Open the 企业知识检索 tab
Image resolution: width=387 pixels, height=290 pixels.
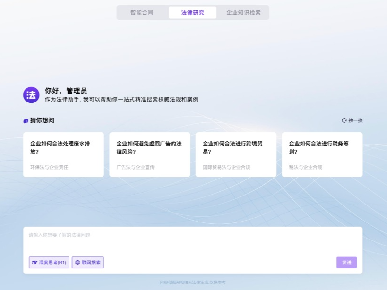(243, 13)
